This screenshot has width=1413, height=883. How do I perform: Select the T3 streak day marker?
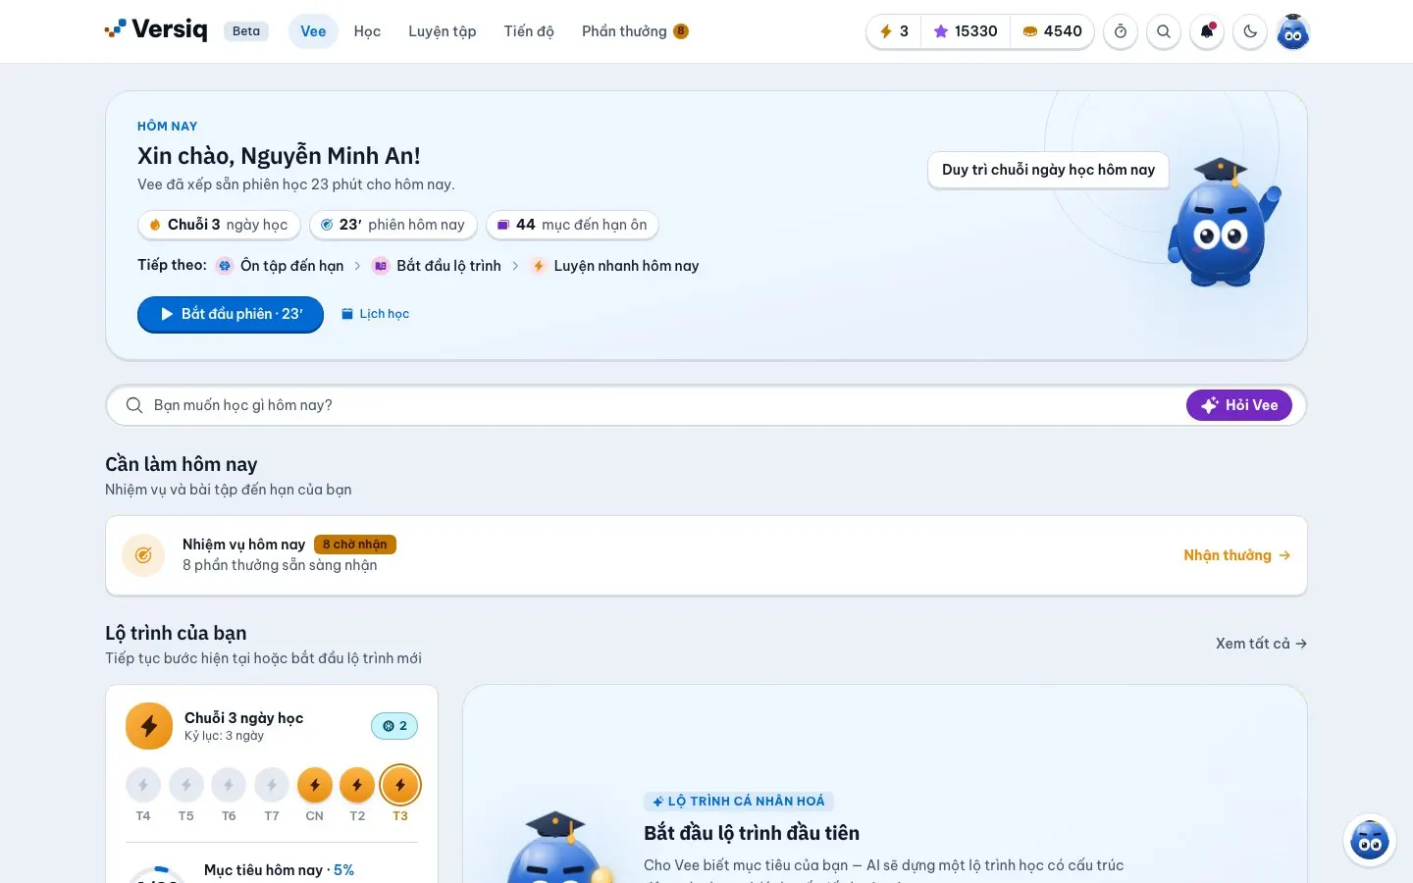click(x=400, y=785)
